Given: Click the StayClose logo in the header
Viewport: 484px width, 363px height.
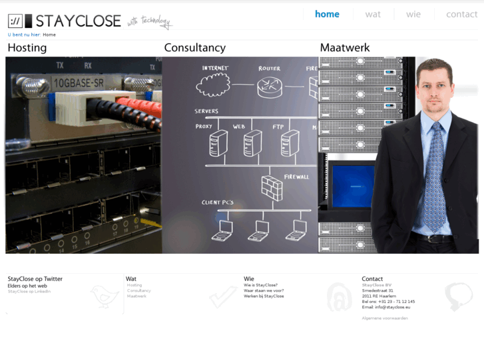Looking at the screenshot, I should click(x=64, y=21).
